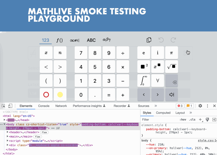Click the new style rule plus icon
The width and height of the screenshot is (217, 155).
point(200,119)
